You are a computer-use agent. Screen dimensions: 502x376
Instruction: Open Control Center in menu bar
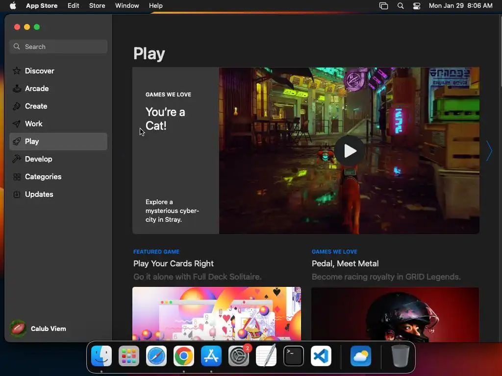(417, 6)
